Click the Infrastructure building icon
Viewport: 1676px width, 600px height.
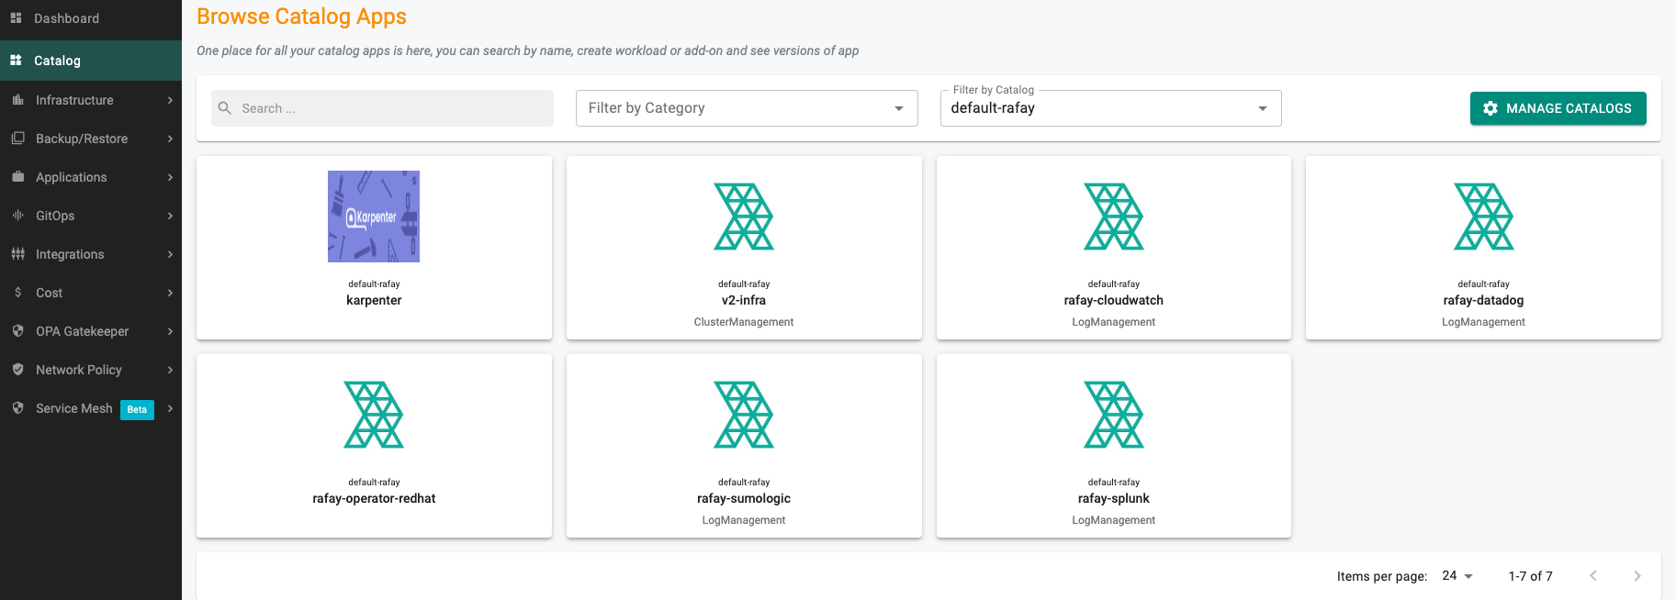click(x=17, y=100)
